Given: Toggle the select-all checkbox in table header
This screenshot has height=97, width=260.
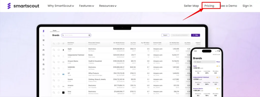Looking at the screenshot, I should (59, 43).
